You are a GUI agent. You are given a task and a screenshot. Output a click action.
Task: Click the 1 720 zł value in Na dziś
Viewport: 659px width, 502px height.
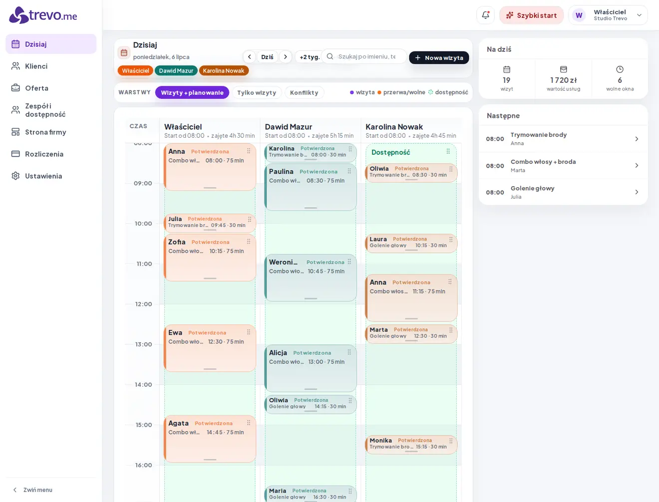(564, 80)
